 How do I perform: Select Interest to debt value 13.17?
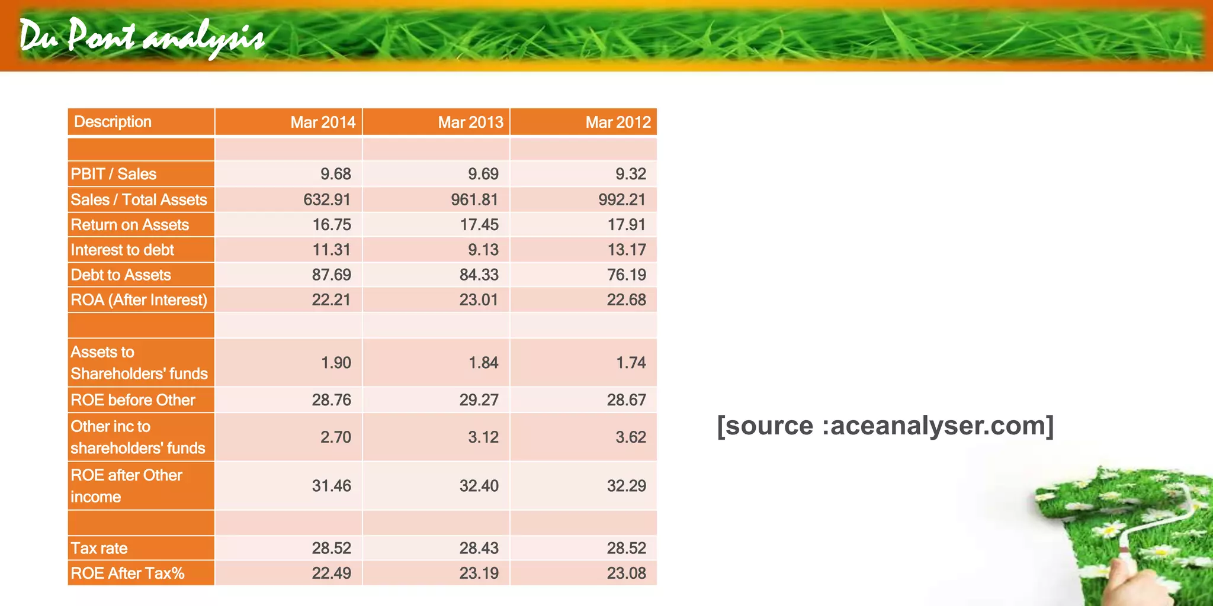tap(627, 250)
